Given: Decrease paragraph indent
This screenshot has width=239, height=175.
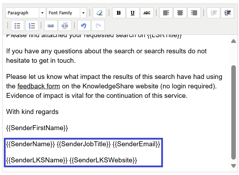Looking at the screenshot, I should pyautogui.click(x=213, y=13).
